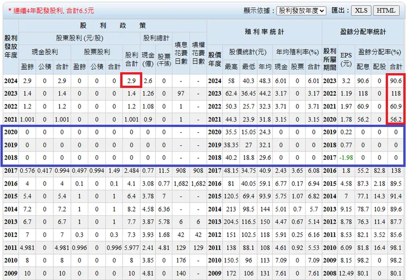Screen dimensions: 406x280
Task: Click the 2010 fill days value 176
Action: pos(181,260)
